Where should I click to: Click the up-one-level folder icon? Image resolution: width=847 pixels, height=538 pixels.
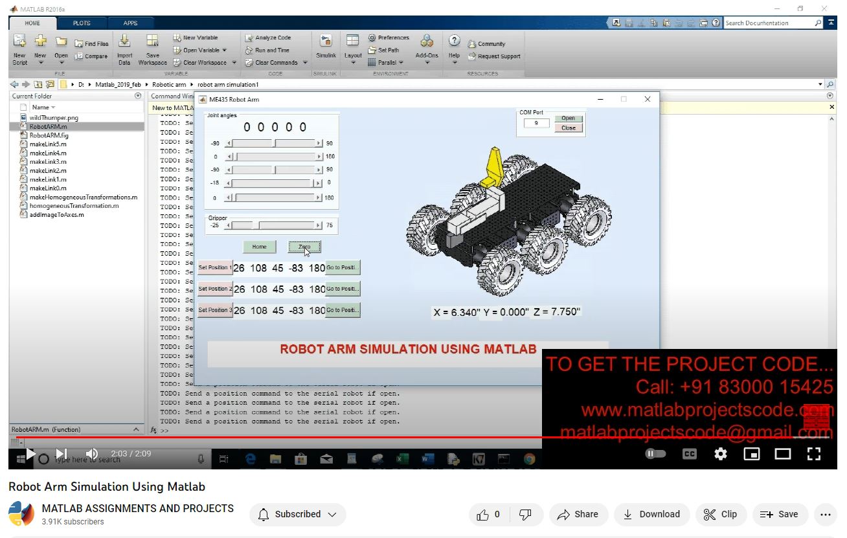click(38, 84)
